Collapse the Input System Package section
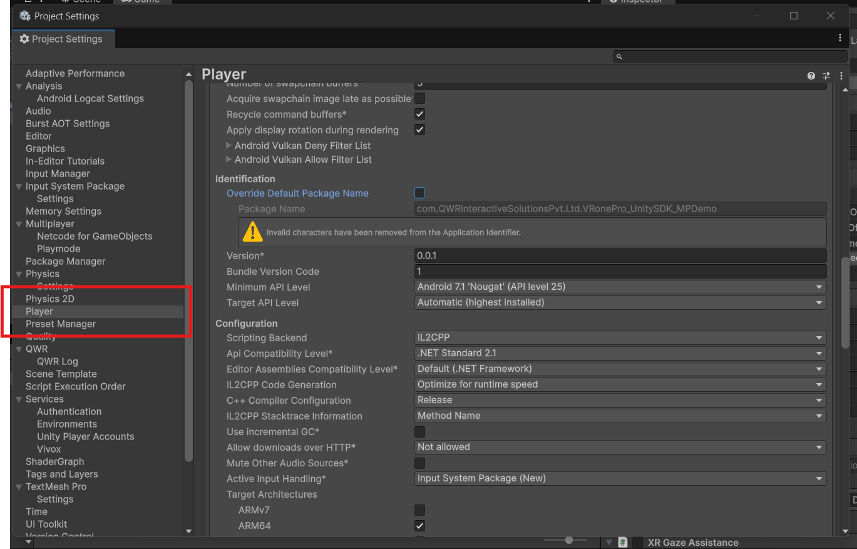857x549 pixels. click(x=19, y=186)
